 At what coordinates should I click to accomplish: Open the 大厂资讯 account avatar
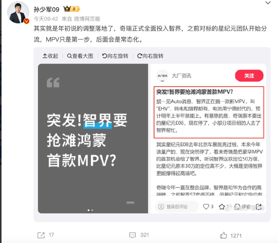[x=162, y=76]
